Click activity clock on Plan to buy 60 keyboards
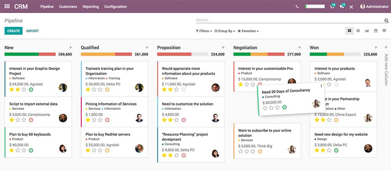Viewport: 391px width, 171px height. point(31,150)
